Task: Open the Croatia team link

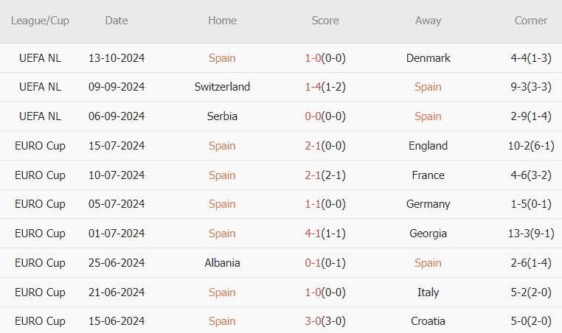Action: 428,321
